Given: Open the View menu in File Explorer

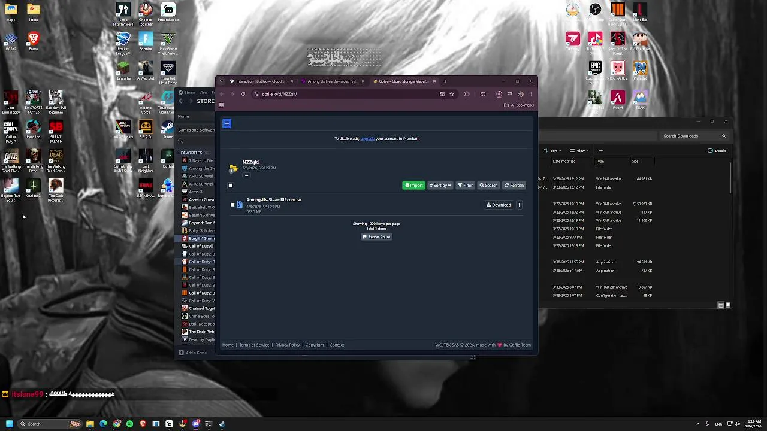Looking at the screenshot, I should pos(578,151).
